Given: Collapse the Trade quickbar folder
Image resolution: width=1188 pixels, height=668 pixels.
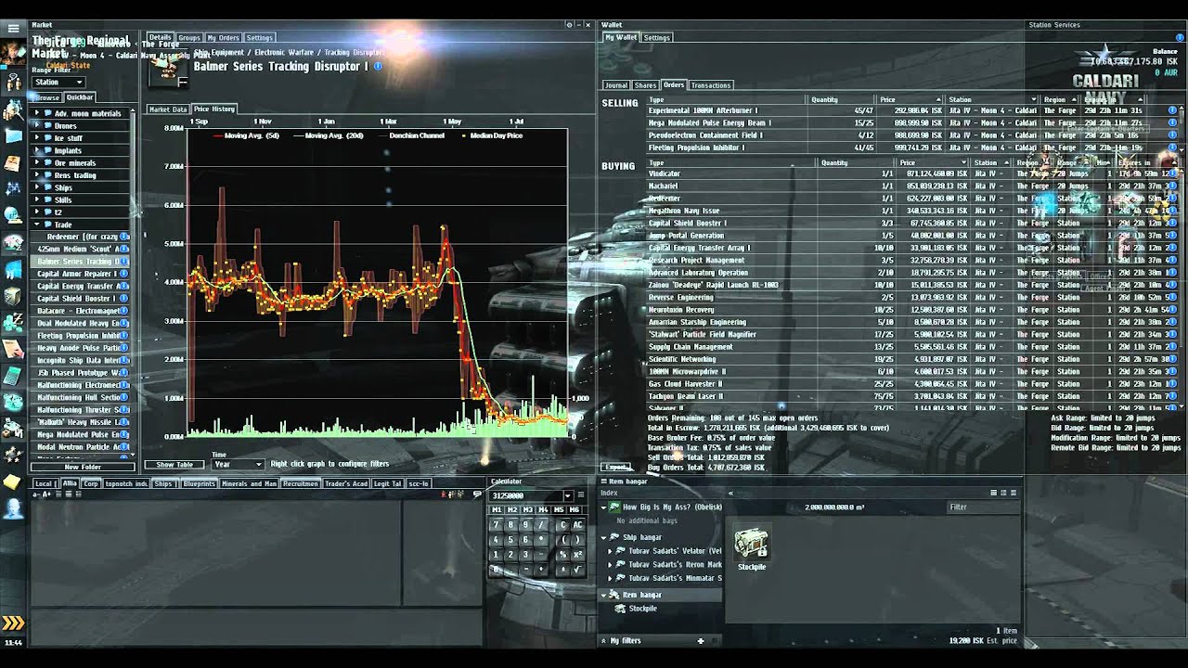Looking at the screenshot, I should (x=37, y=225).
